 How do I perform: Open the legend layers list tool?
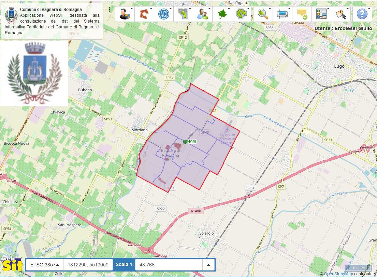[321, 14]
